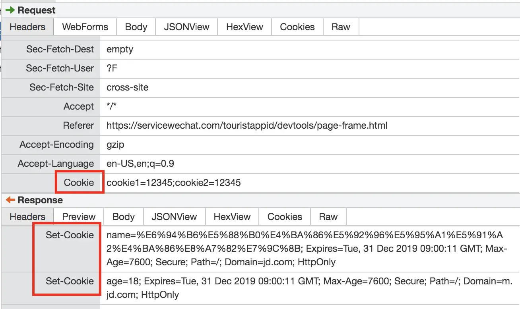Open the Request WebForms tab

85,27
